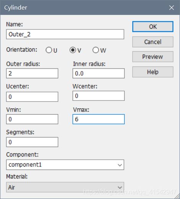This screenshot has width=180, height=199.
Task: Click the Vmax value field
Action: pos(99,119)
